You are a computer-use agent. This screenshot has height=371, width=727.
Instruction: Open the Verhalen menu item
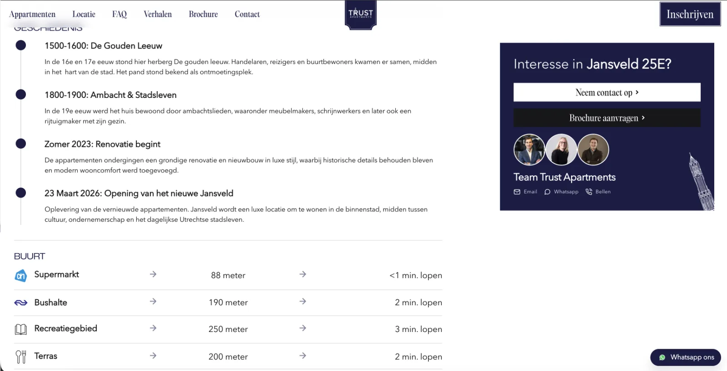pos(158,14)
